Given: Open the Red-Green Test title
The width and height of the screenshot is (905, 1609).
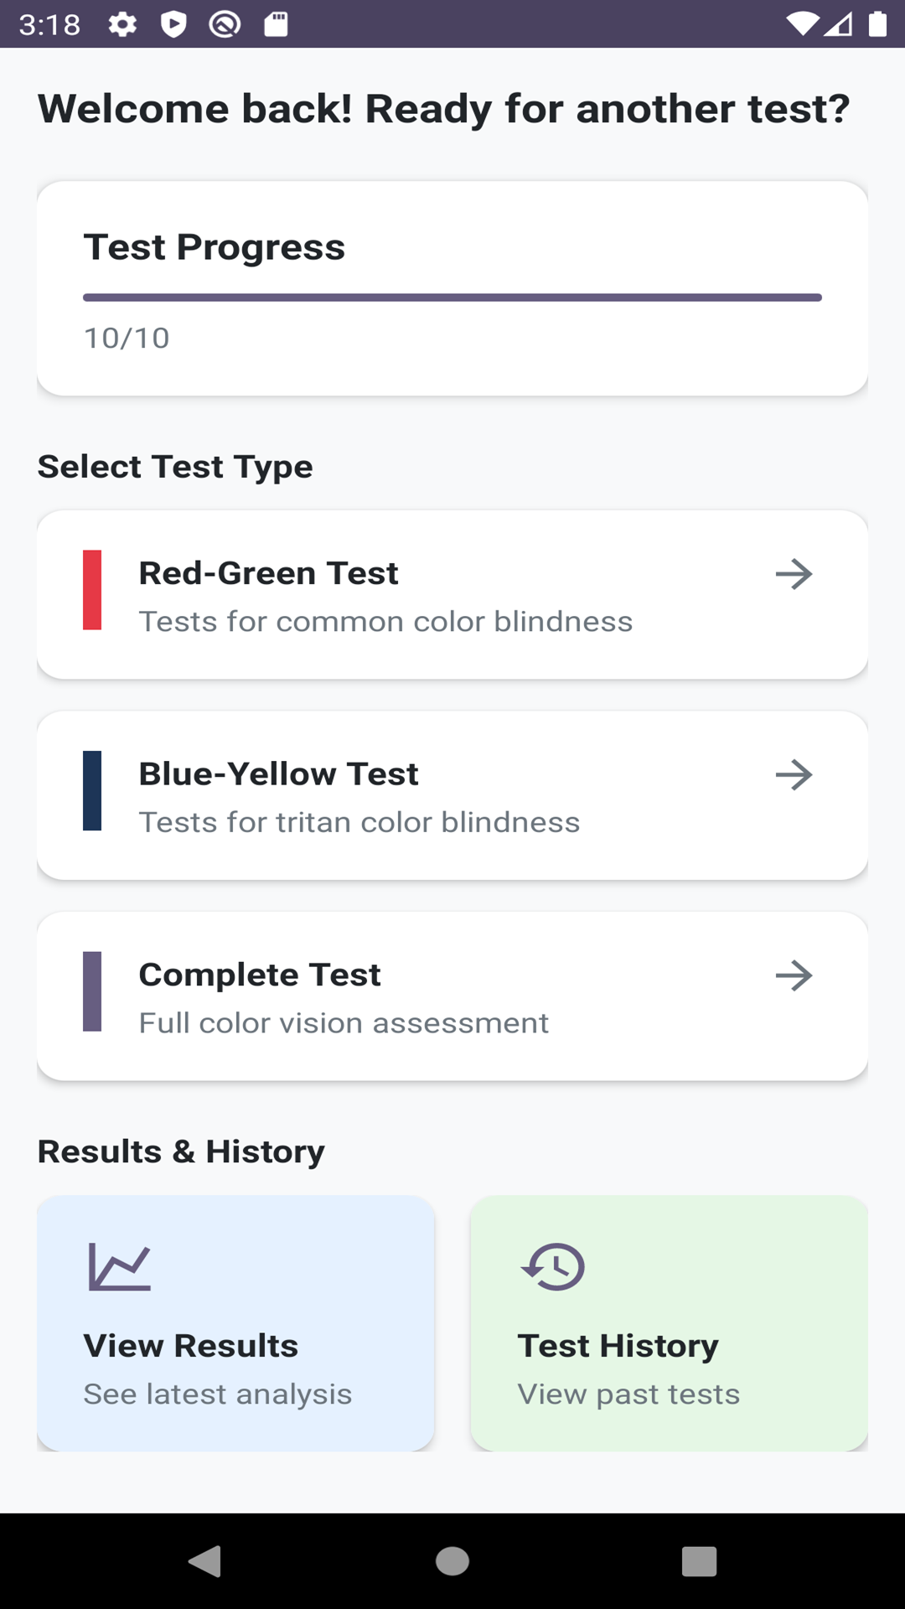Looking at the screenshot, I should pos(268,573).
